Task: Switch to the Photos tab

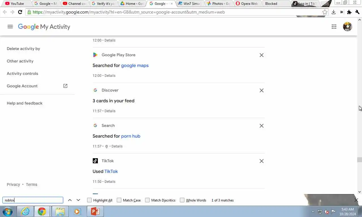Action: pos(218,4)
